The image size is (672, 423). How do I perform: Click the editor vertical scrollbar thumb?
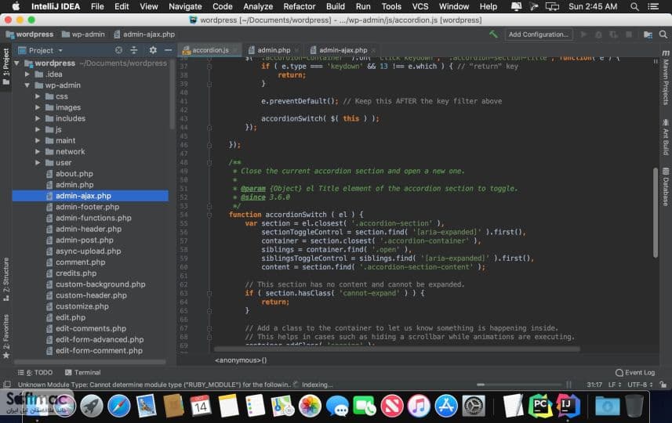point(656,213)
